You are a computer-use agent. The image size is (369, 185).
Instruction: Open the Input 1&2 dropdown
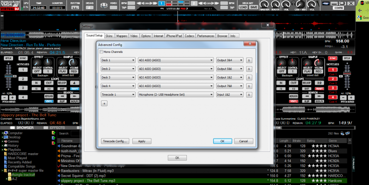[x=230, y=95]
